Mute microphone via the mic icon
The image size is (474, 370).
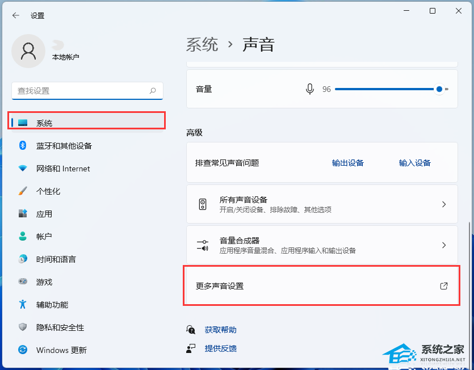[309, 89]
